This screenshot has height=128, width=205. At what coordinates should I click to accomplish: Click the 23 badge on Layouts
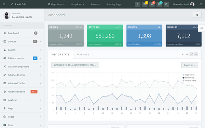pos(35,42)
